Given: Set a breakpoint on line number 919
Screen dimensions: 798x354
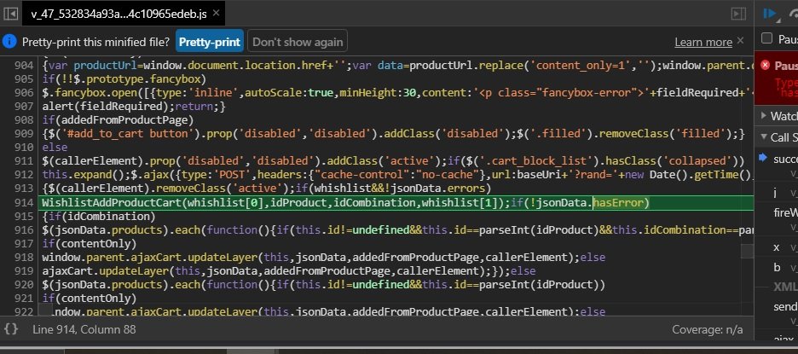Looking at the screenshot, I should pyautogui.click(x=24, y=270).
